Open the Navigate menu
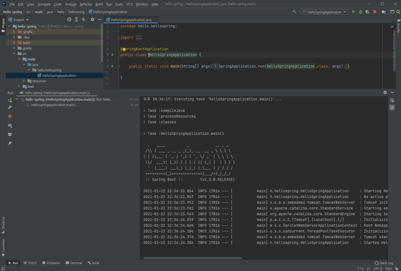The height and width of the screenshot is (271, 401). coord(44,4)
